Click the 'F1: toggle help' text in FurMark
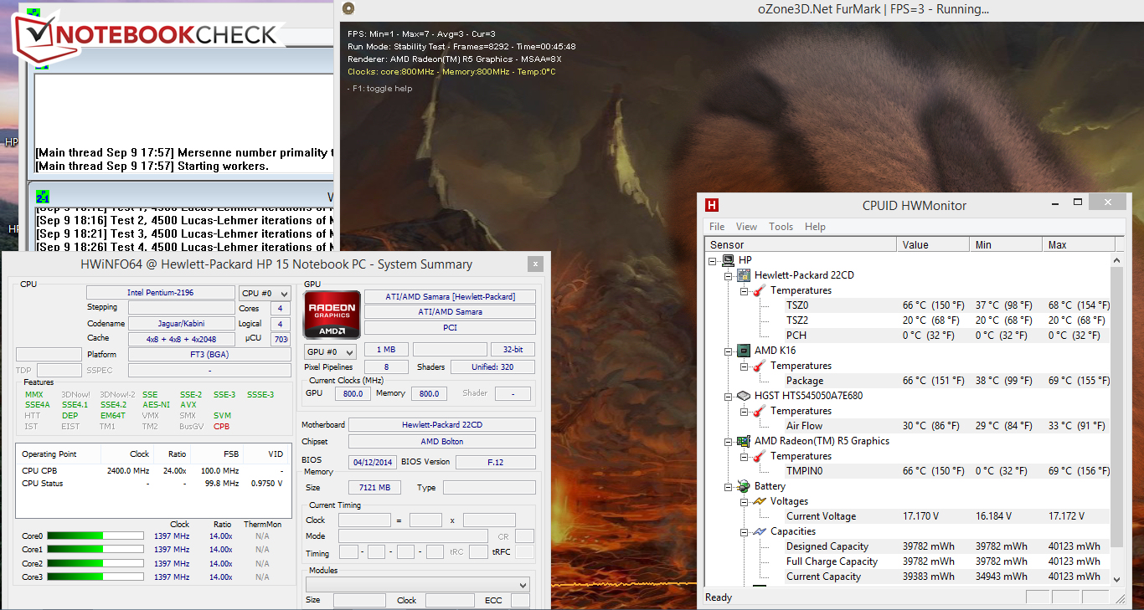 pyautogui.click(x=380, y=89)
